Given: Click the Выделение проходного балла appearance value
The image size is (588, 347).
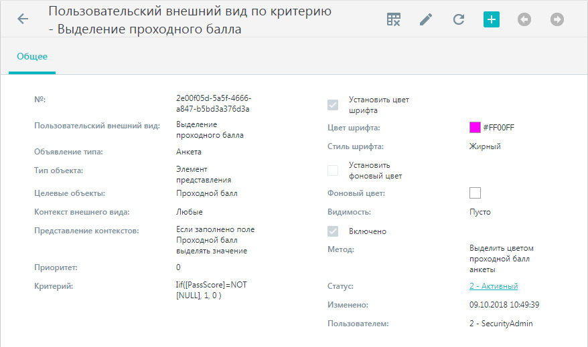Looking at the screenshot, I should pos(210,130).
